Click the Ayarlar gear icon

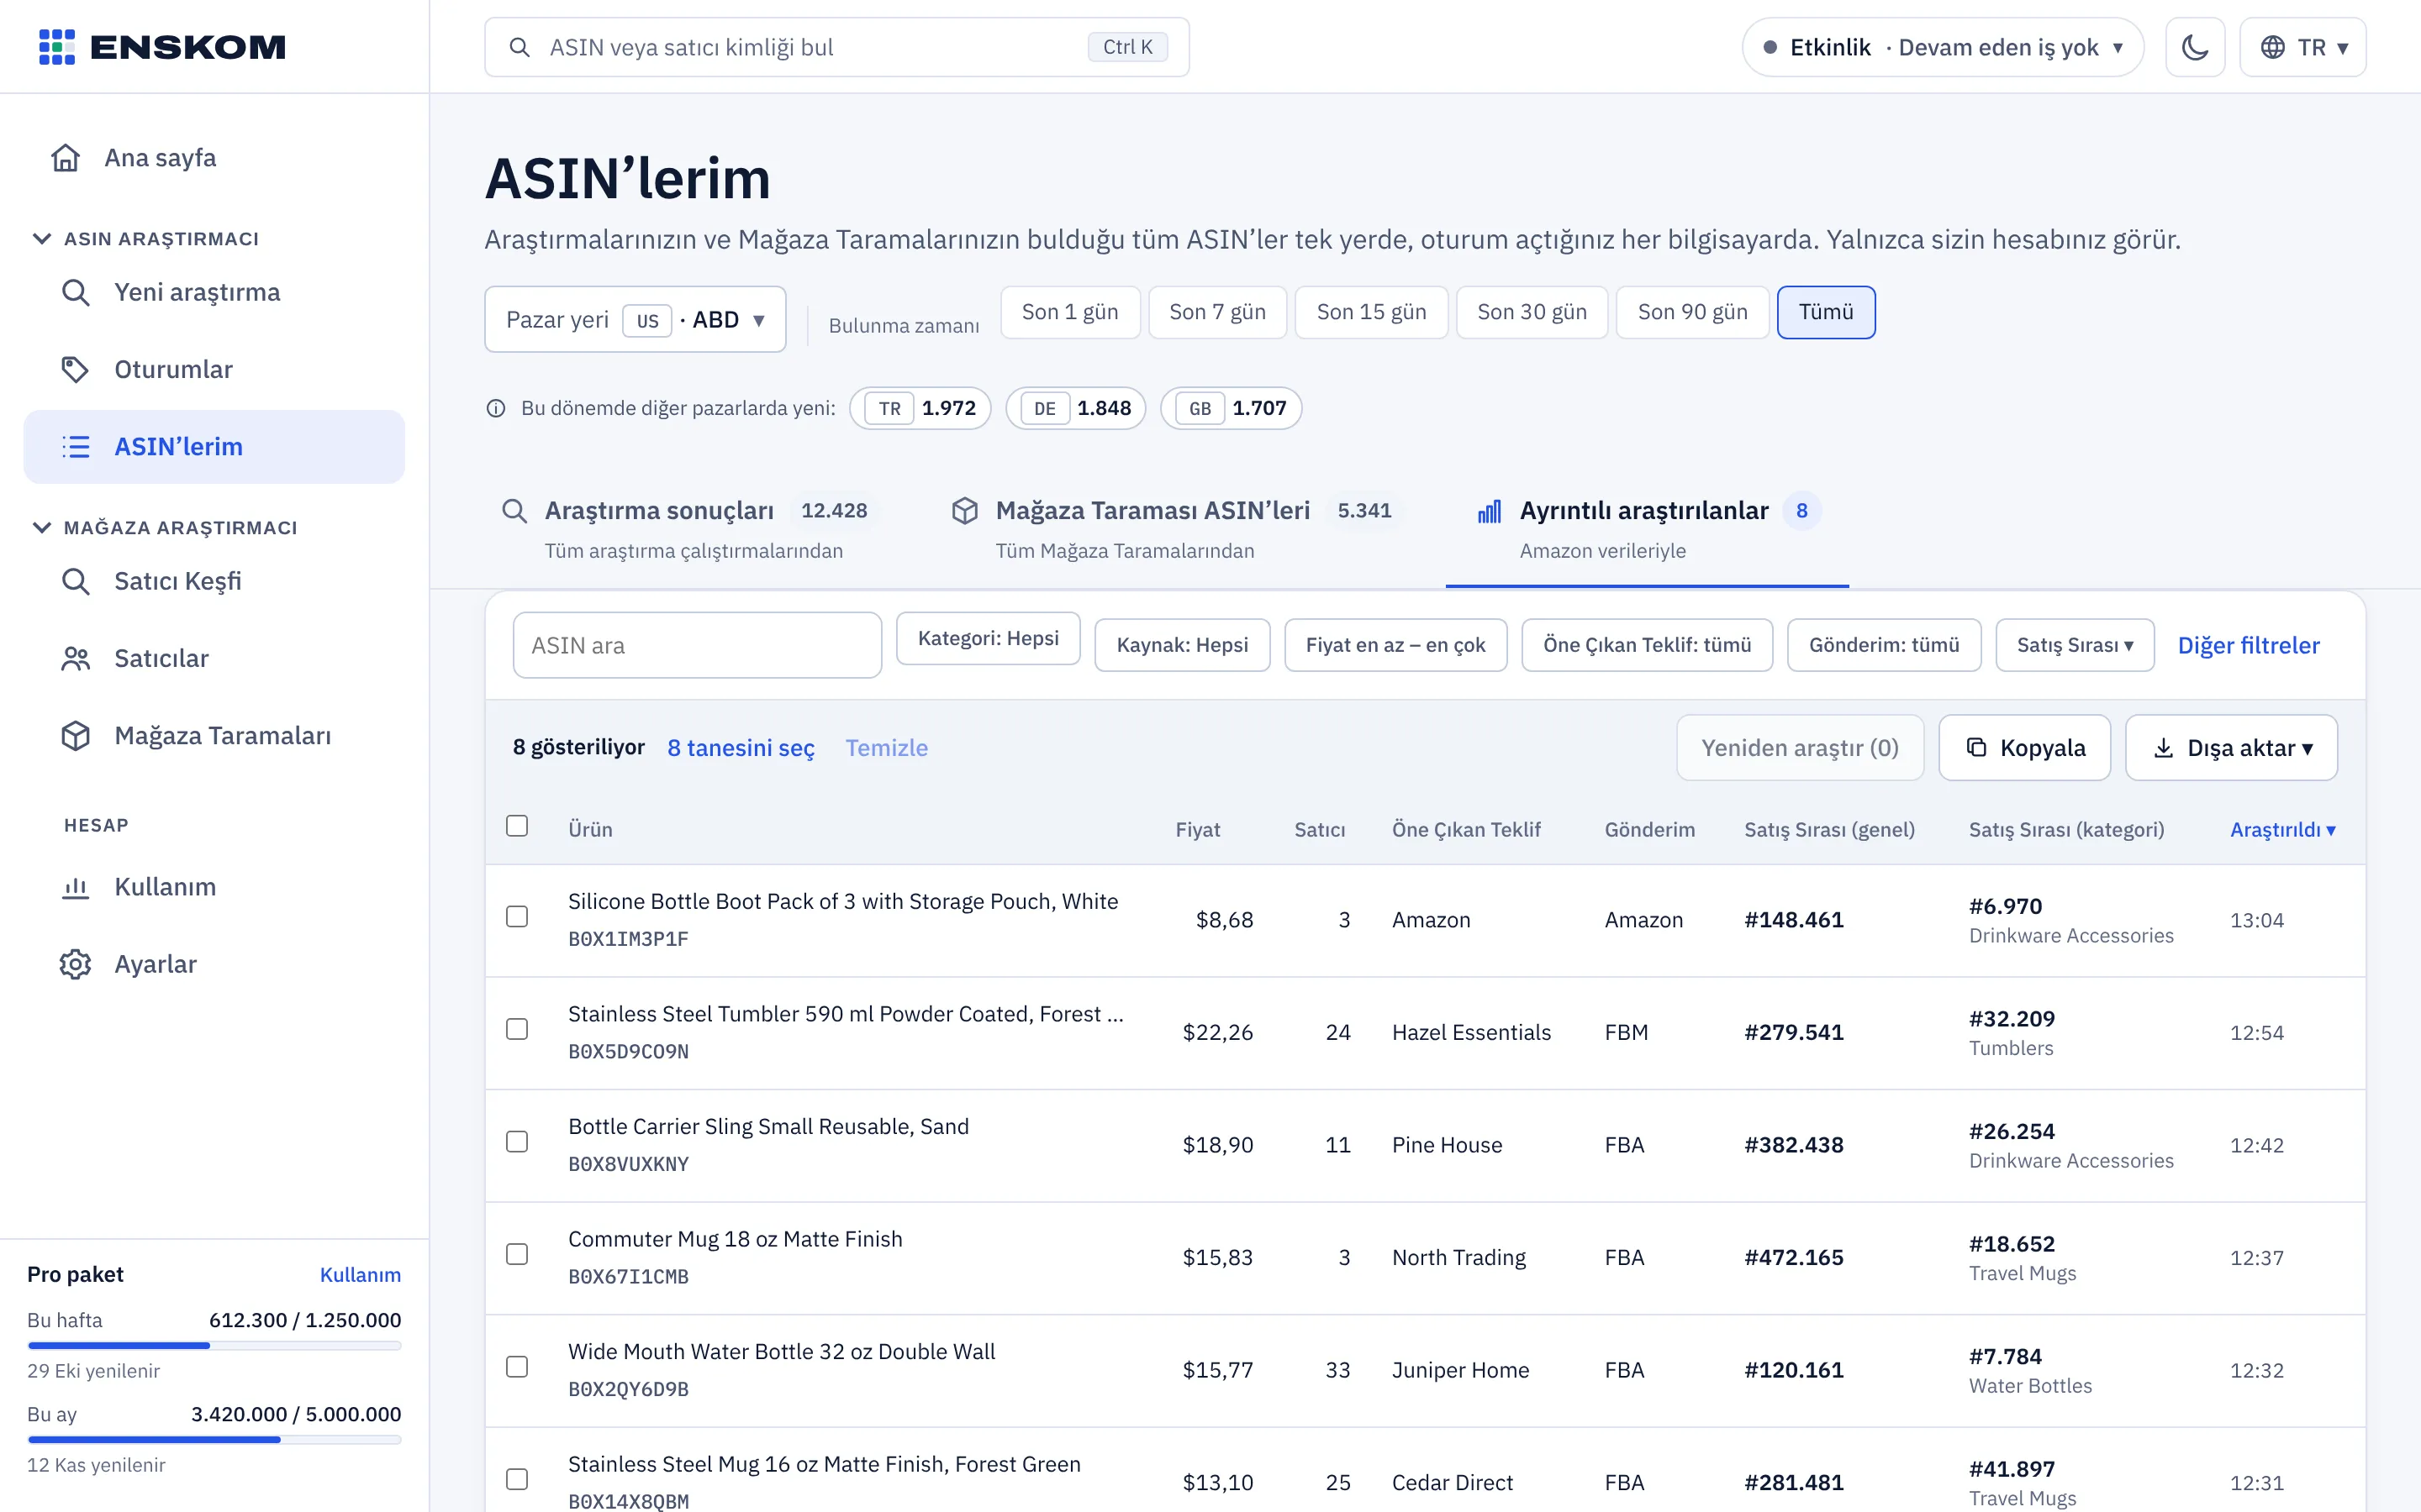(76, 964)
